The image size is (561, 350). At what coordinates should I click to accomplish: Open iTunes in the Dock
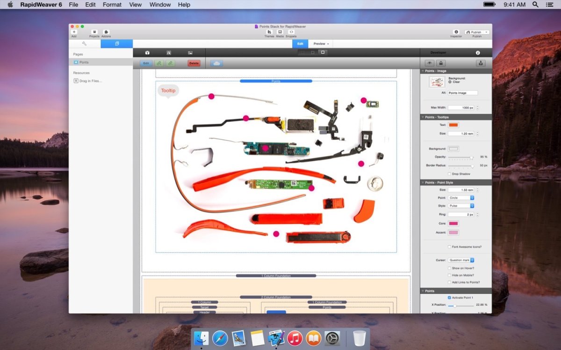click(x=295, y=338)
